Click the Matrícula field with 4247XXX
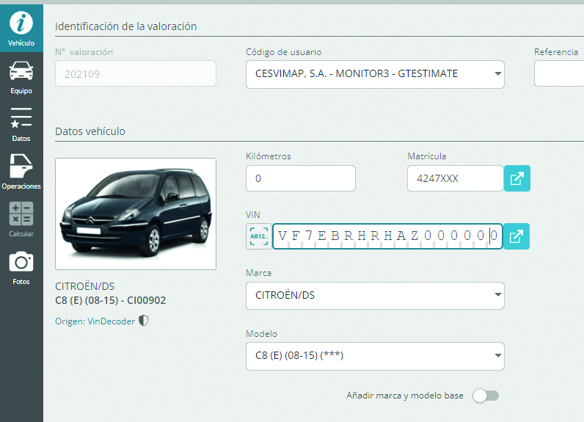The image size is (584, 422). (x=455, y=178)
